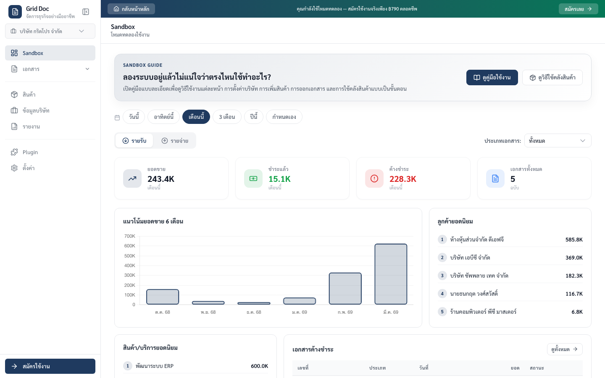Click the Grid Doc logo icon

click(15, 12)
